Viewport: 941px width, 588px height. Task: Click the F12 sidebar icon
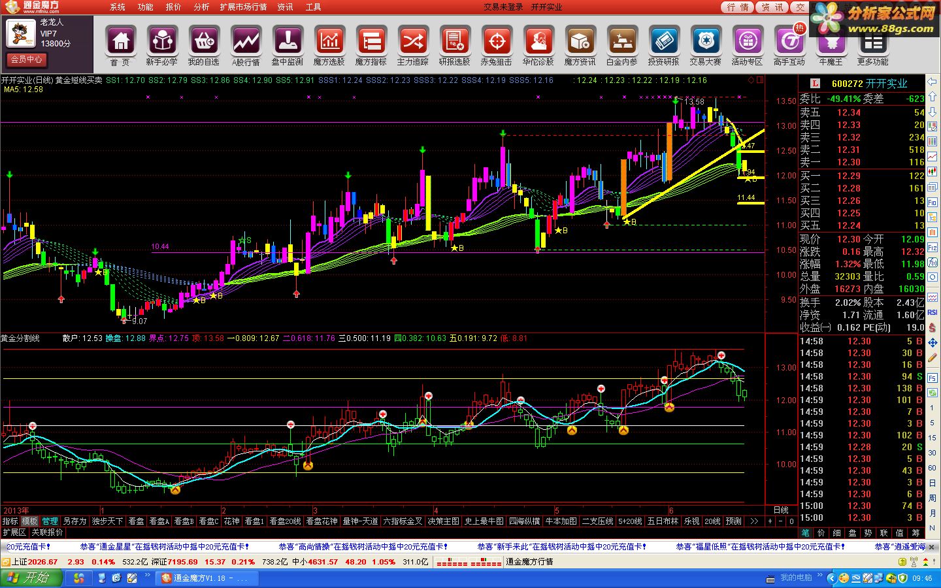pyautogui.click(x=933, y=248)
